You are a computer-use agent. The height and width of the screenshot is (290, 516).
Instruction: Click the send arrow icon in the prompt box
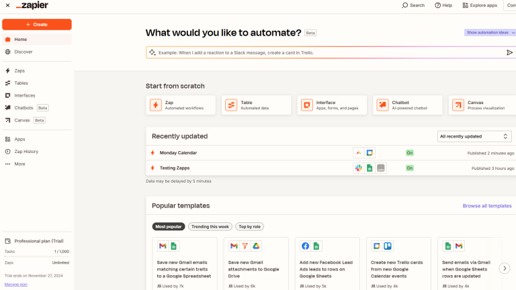[509, 52]
